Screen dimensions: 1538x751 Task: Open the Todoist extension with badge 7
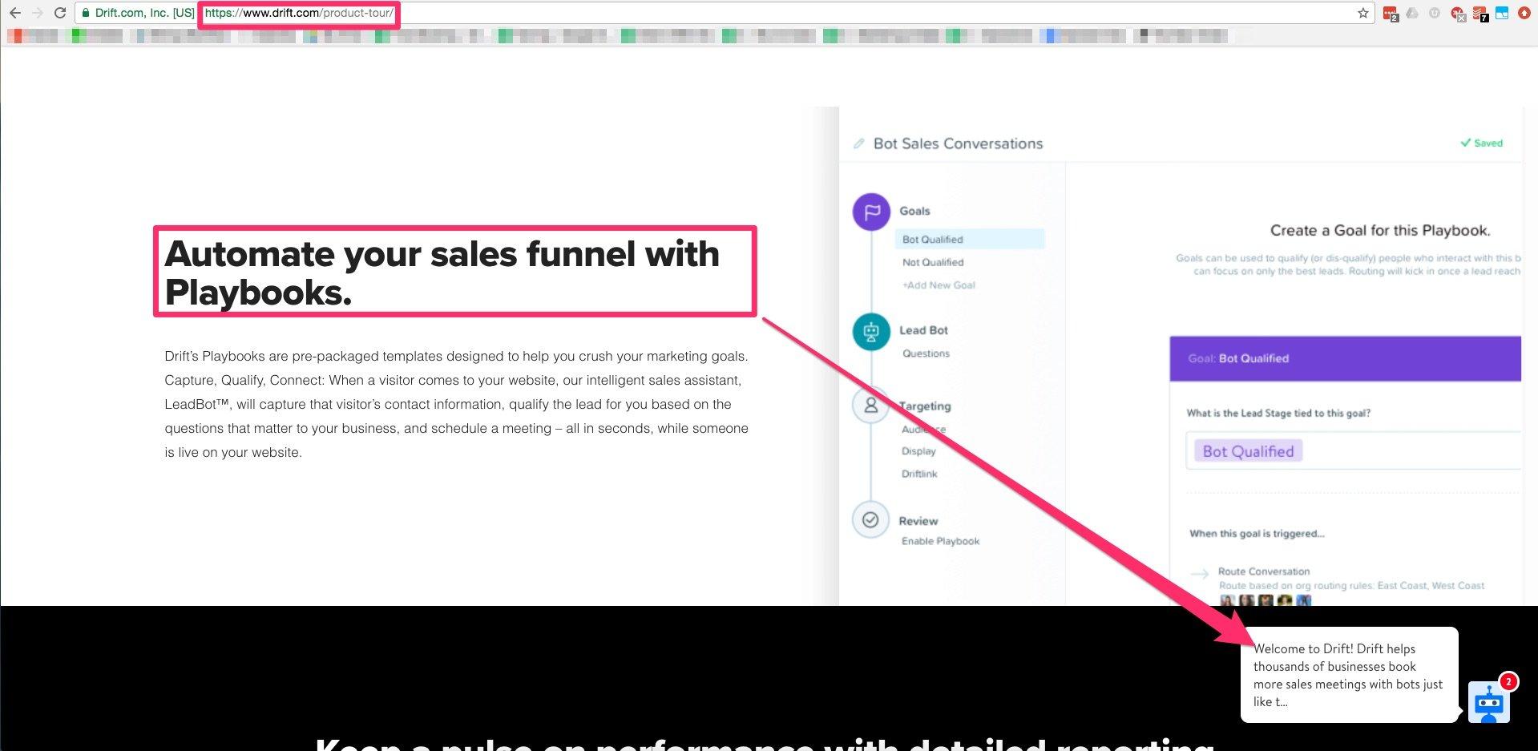pos(1480,14)
